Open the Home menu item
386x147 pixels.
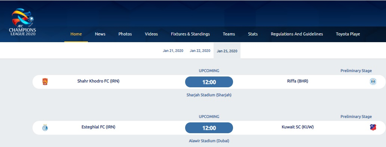pos(76,34)
